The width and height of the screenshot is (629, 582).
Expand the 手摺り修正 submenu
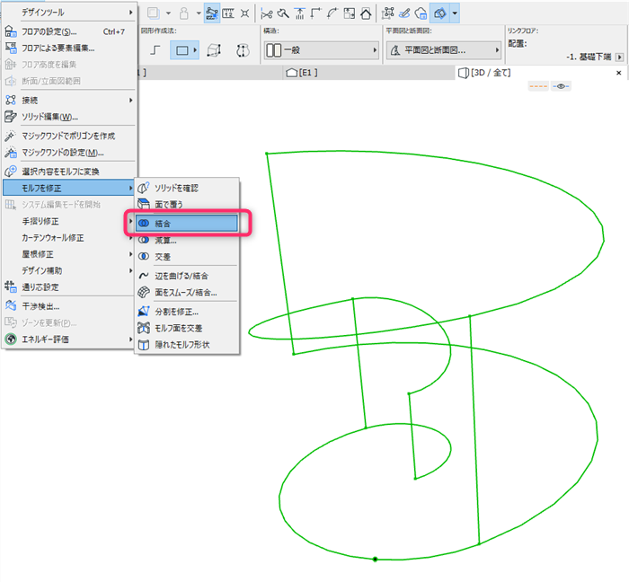coord(69,221)
